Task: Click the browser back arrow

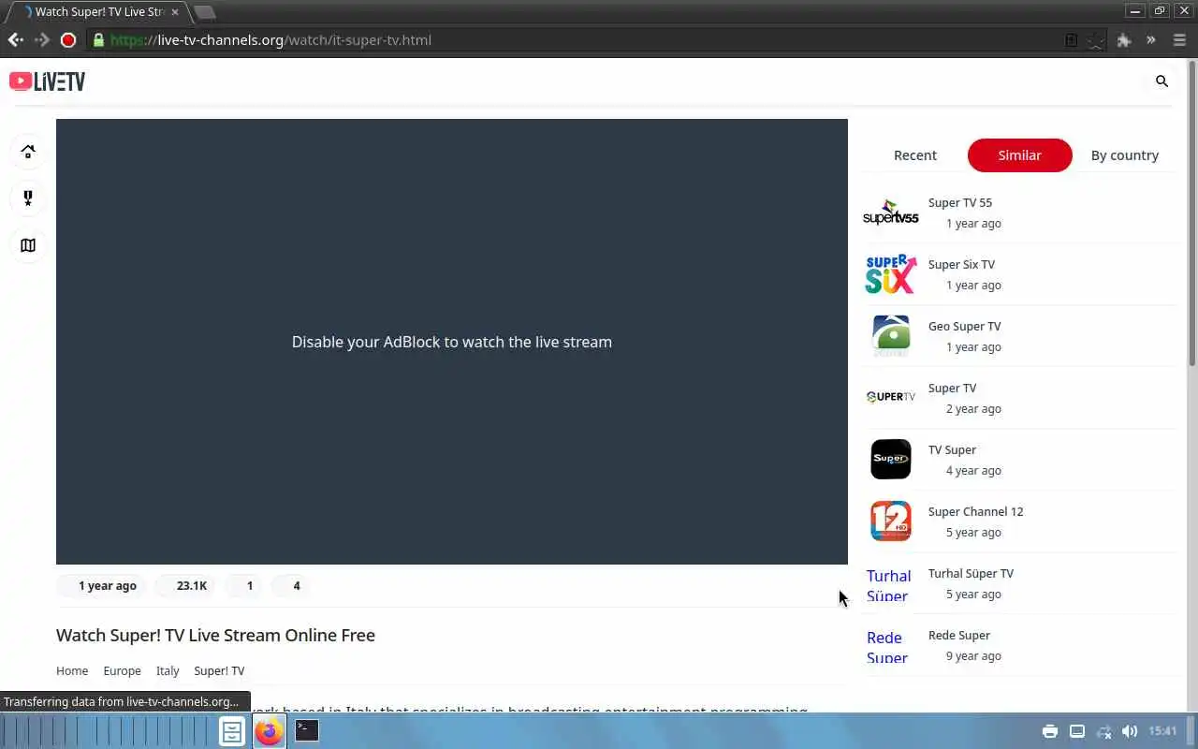Action: (x=15, y=40)
